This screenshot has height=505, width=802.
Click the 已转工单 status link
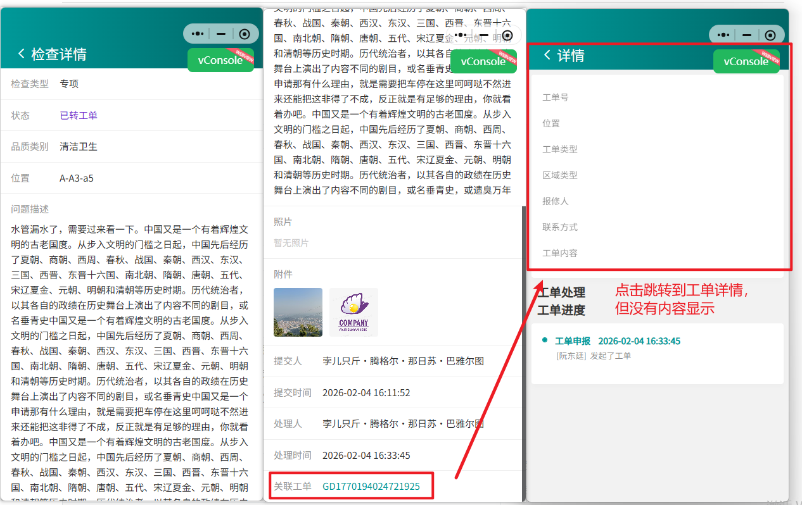pos(79,115)
